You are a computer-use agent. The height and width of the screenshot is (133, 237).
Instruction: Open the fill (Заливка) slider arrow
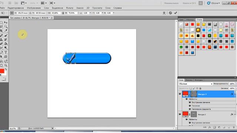236,88
